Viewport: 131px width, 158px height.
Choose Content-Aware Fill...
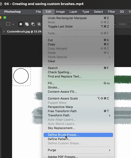click(x=78, y=92)
